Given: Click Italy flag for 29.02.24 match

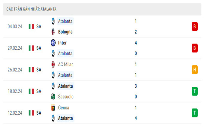Looking at the screenshot, I should pos(31,48).
